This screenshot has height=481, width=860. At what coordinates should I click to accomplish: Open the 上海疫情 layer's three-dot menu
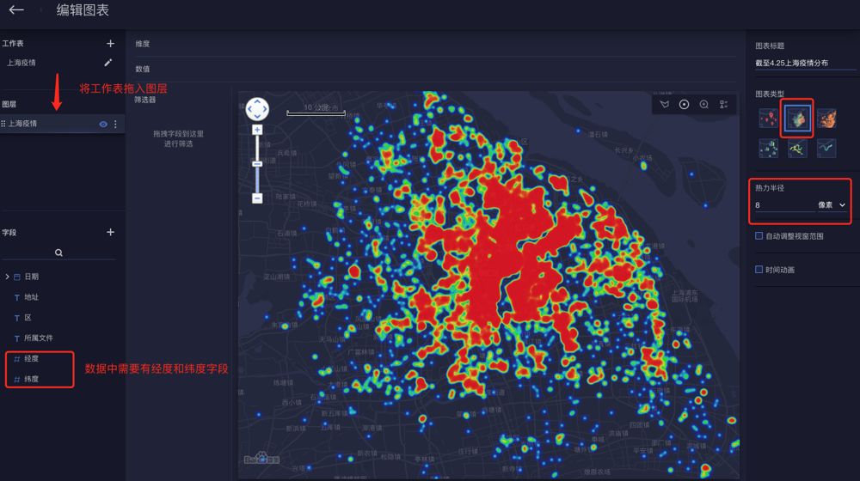pos(115,125)
